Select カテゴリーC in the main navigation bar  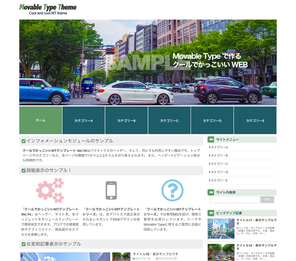pyautogui.click(x=169, y=120)
